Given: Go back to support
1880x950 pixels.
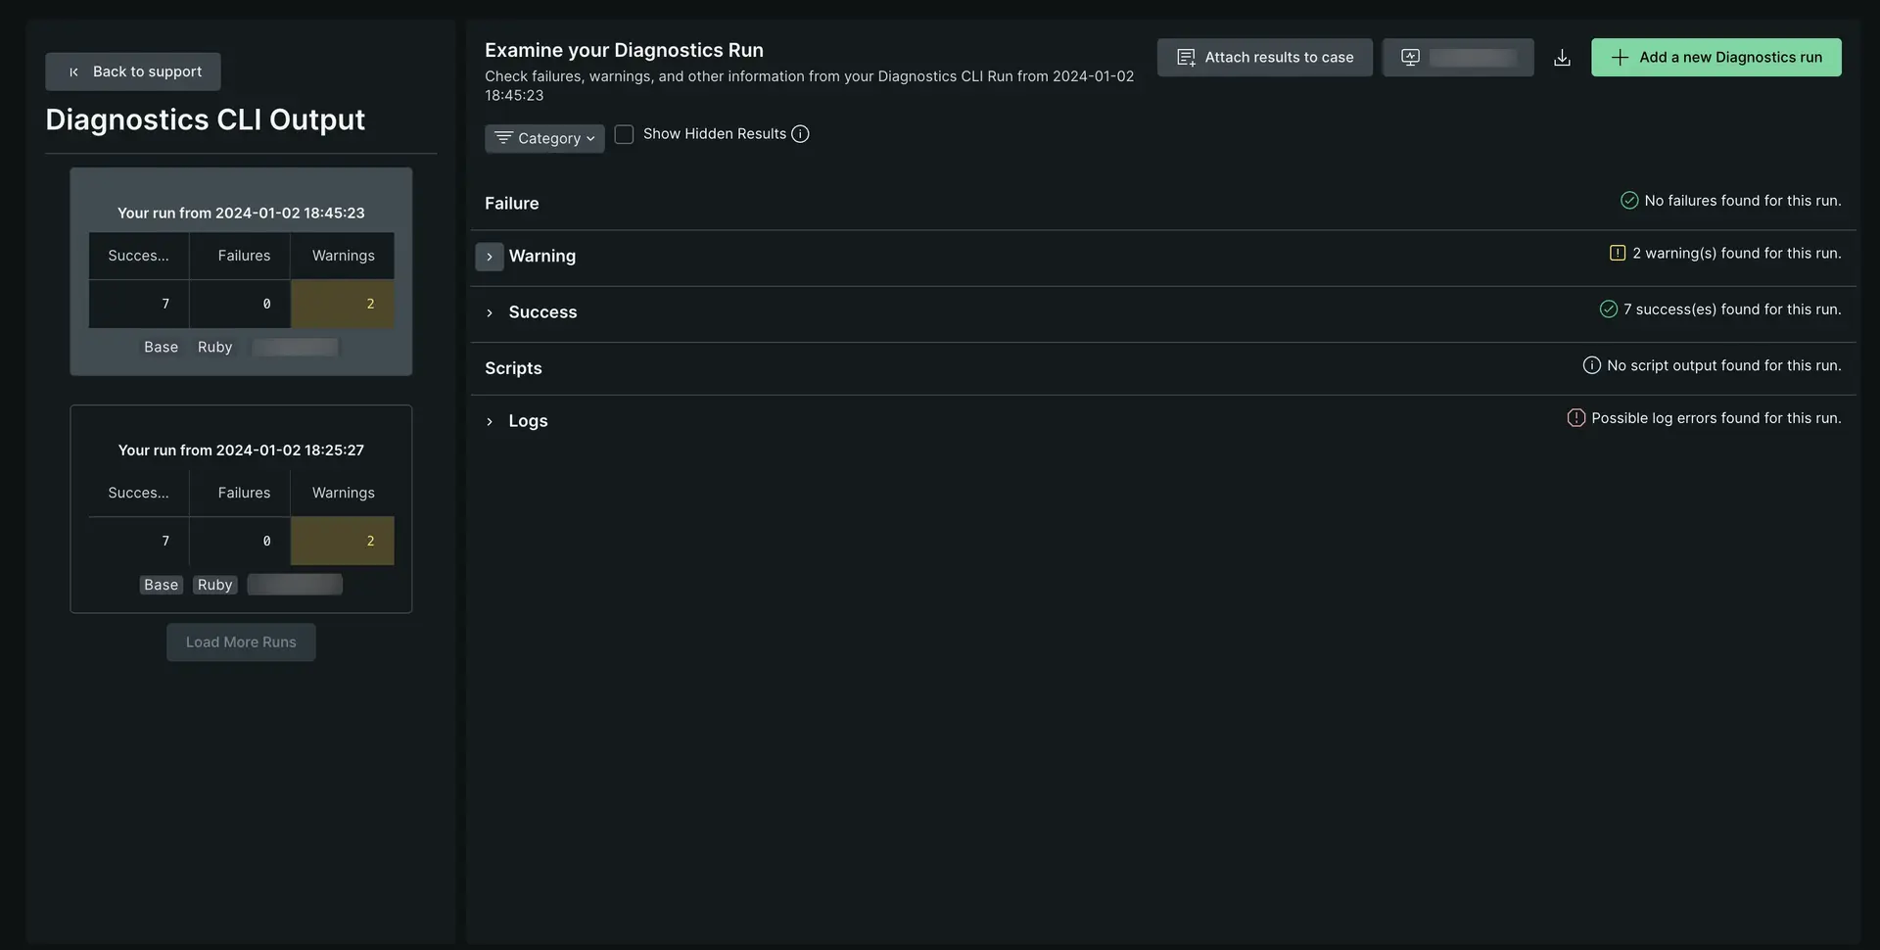Looking at the screenshot, I should pos(133,71).
